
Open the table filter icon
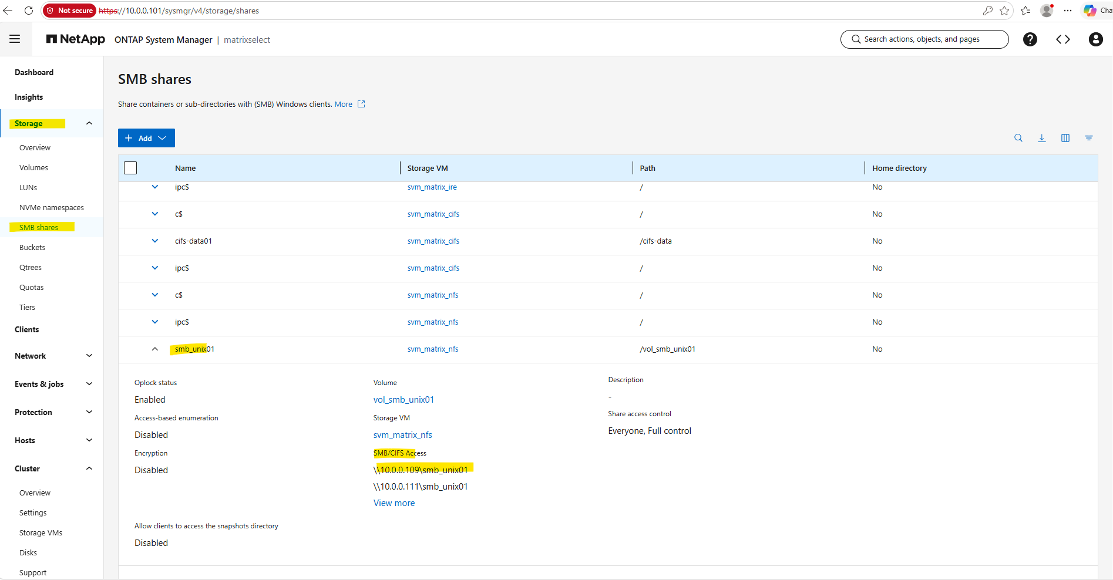click(1089, 138)
